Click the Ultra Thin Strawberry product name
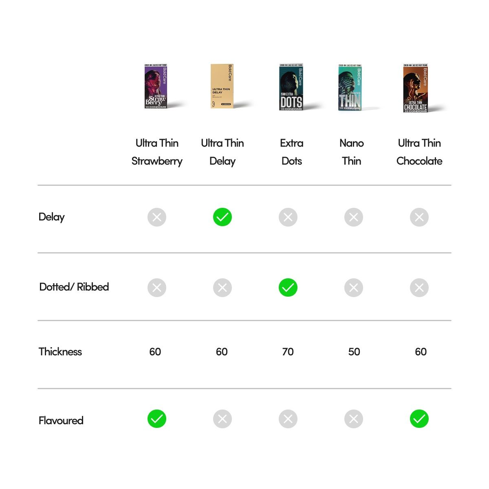The width and height of the screenshot is (489, 489). [157, 152]
